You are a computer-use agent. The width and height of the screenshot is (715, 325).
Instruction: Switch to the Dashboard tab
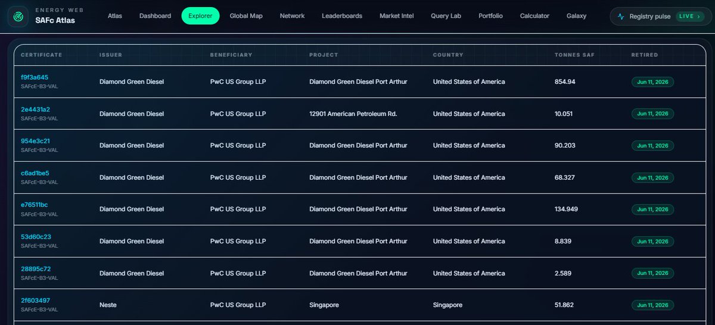pos(155,16)
